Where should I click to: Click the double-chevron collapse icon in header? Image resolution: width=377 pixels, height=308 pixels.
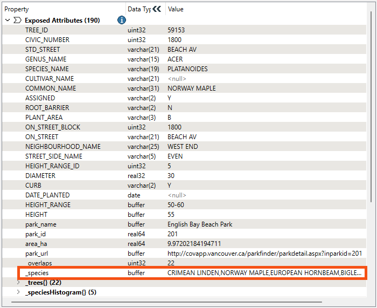pyautogui.click(x=157, y=9)
